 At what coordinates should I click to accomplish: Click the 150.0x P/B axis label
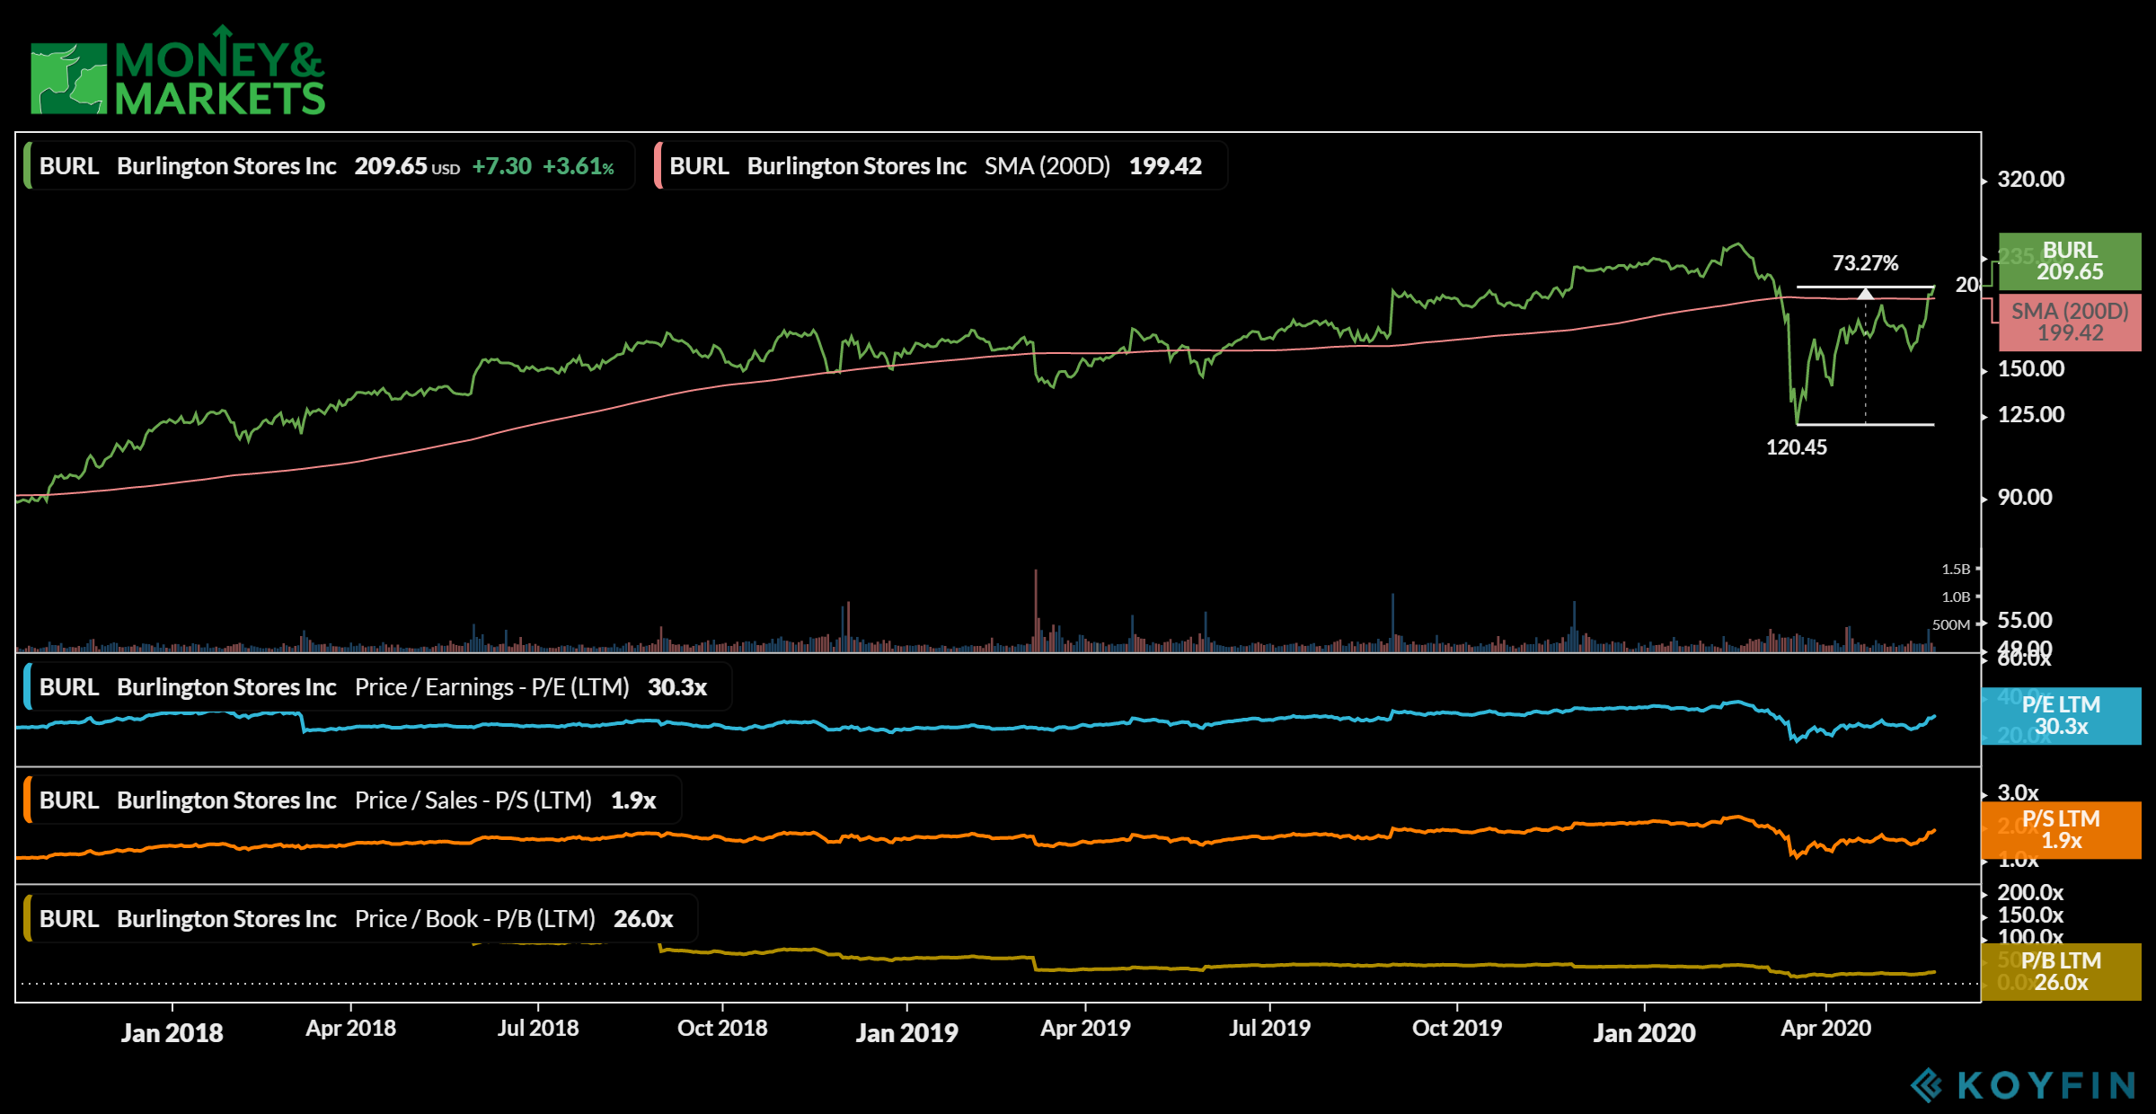pyautogui.click(x=2030, y=915)
